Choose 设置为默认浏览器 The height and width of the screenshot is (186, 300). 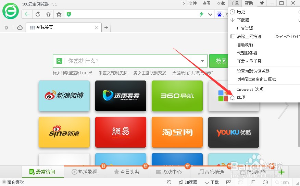(264, 71)
